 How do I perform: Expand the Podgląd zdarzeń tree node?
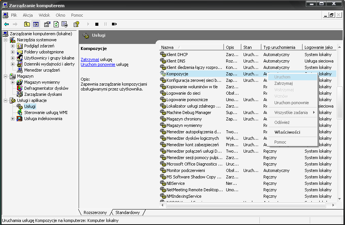click(x=12, y=46)
